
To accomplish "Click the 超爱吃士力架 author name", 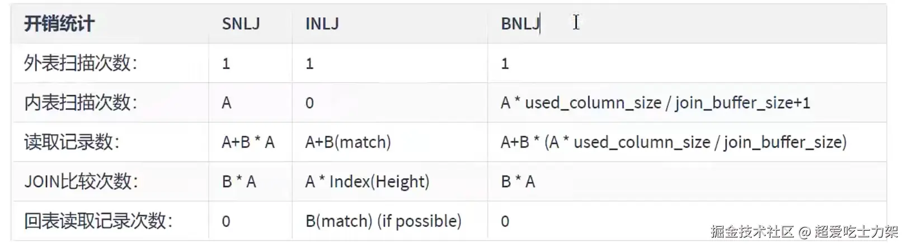I will coord(856,232).
